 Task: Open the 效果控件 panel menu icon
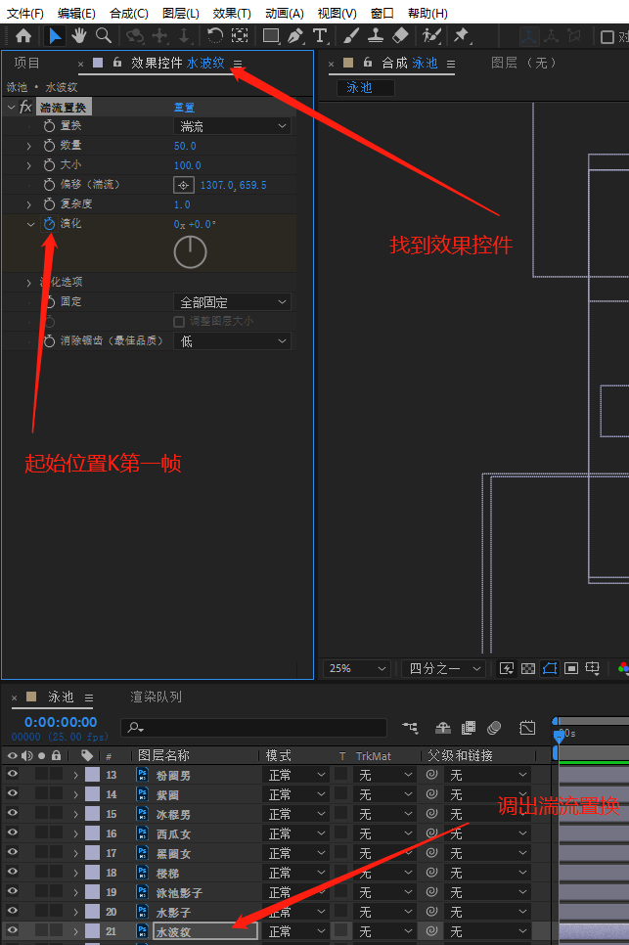(238, 64)
